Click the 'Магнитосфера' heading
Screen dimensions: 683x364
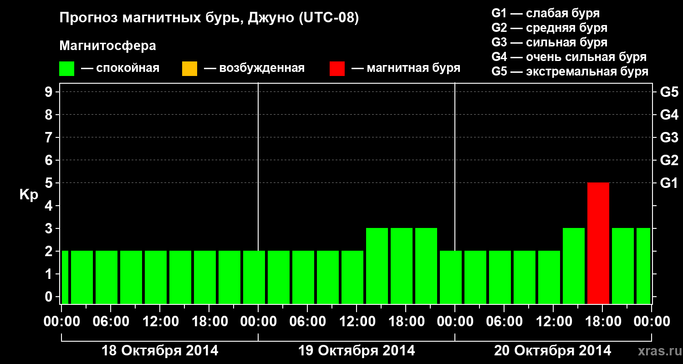click(107, 46)
